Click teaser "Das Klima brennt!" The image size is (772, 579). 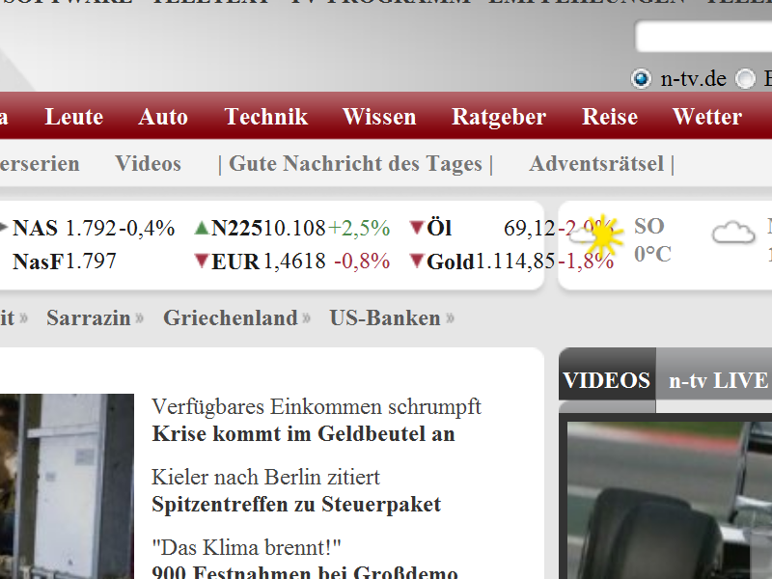tap(246, 547)
